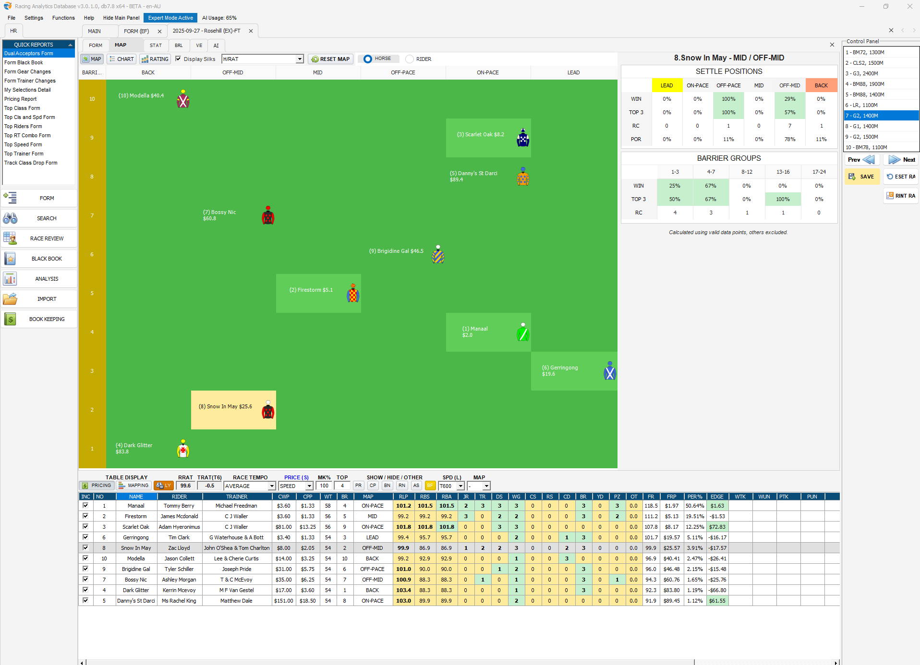Click the Reset Map button
This screenshot has width=920, height=665.
(330, 59)
